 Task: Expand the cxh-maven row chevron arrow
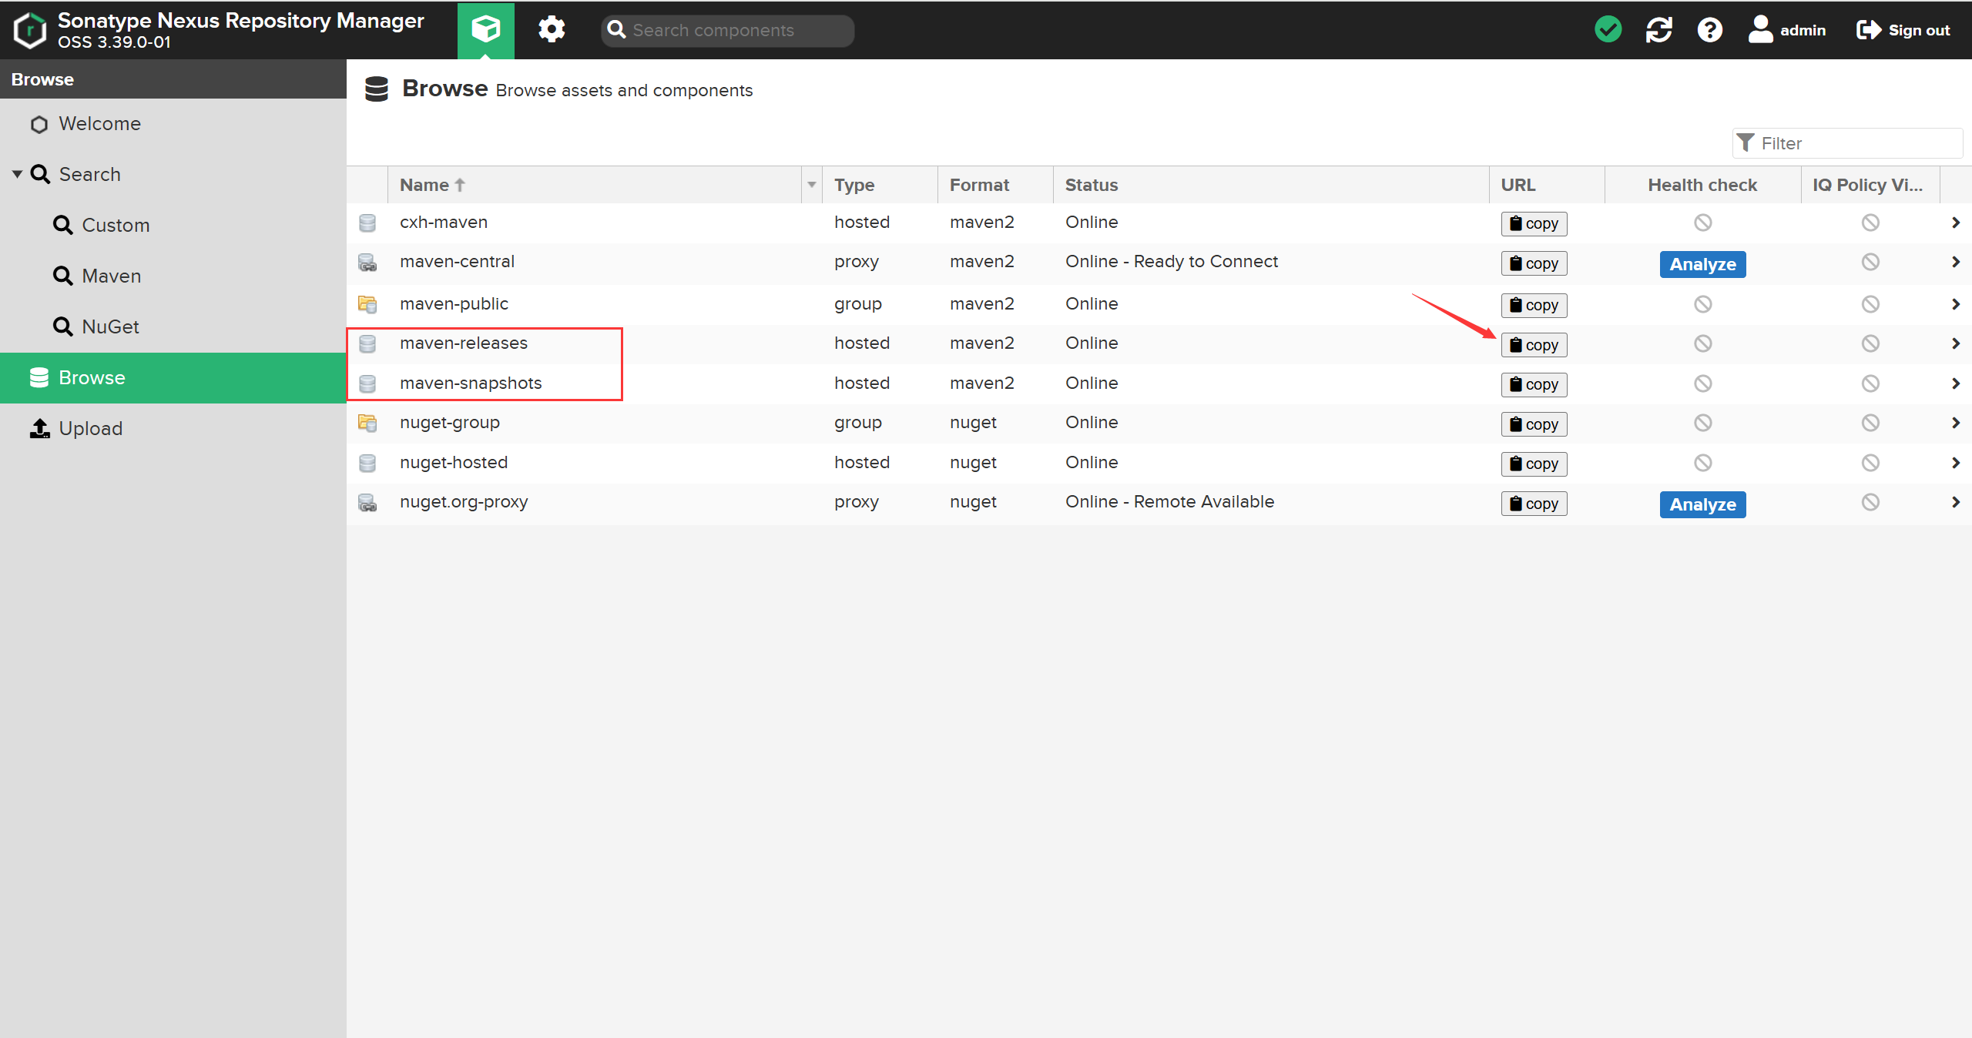[1955, 223]
